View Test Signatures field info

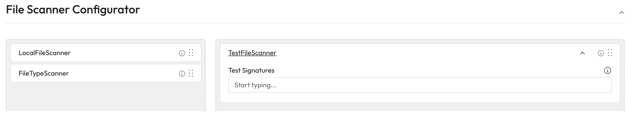[x=607, y=71]
